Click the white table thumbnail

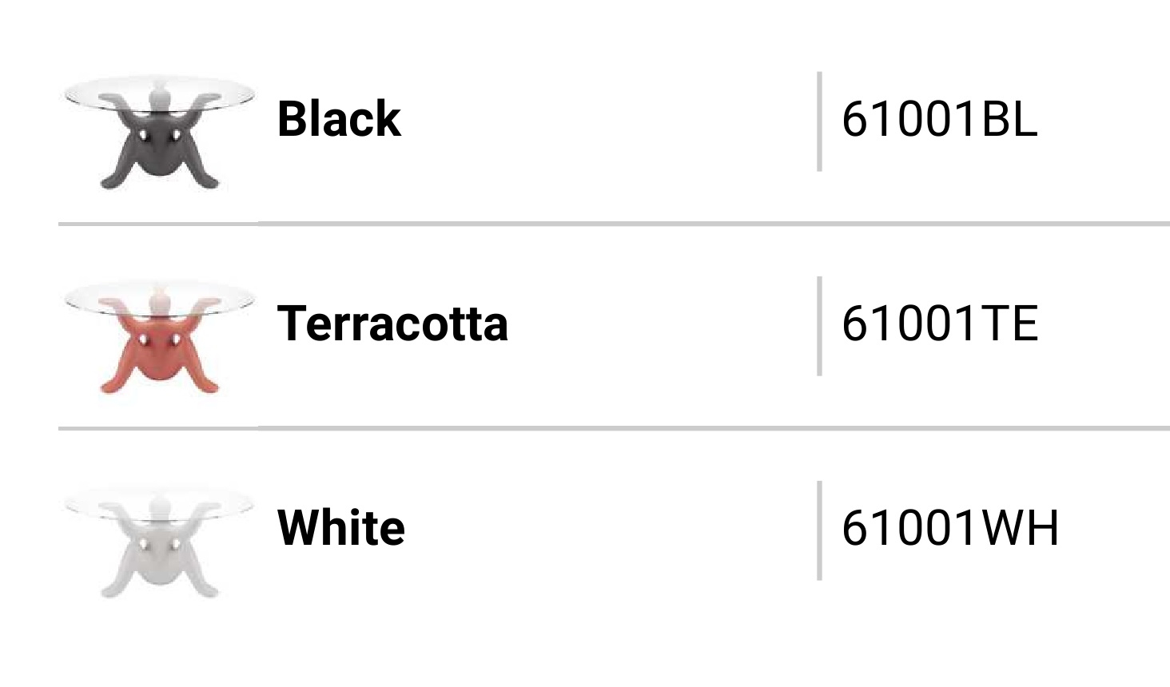point(160,542)
